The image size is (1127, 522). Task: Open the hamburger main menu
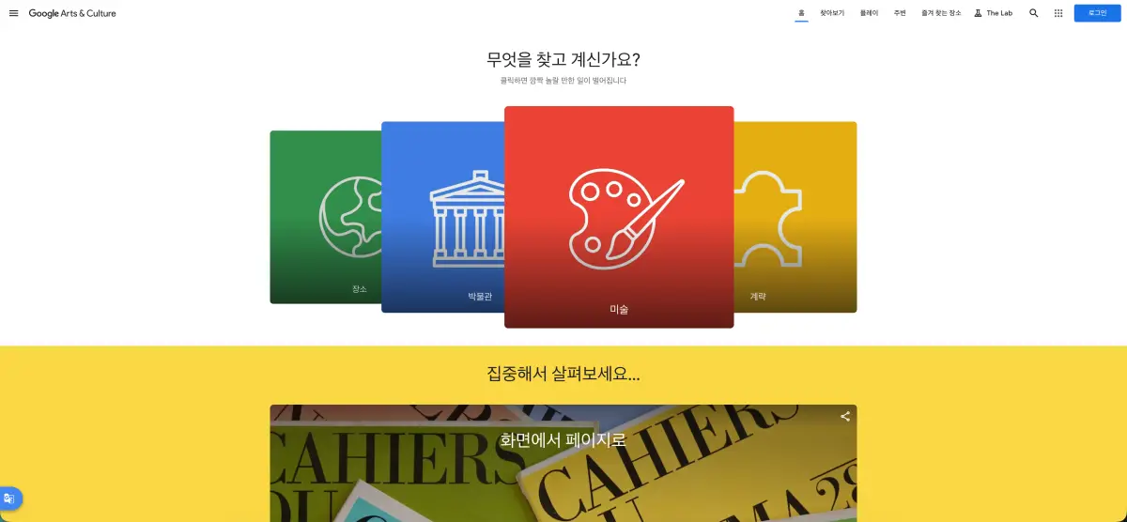[13, 13]
